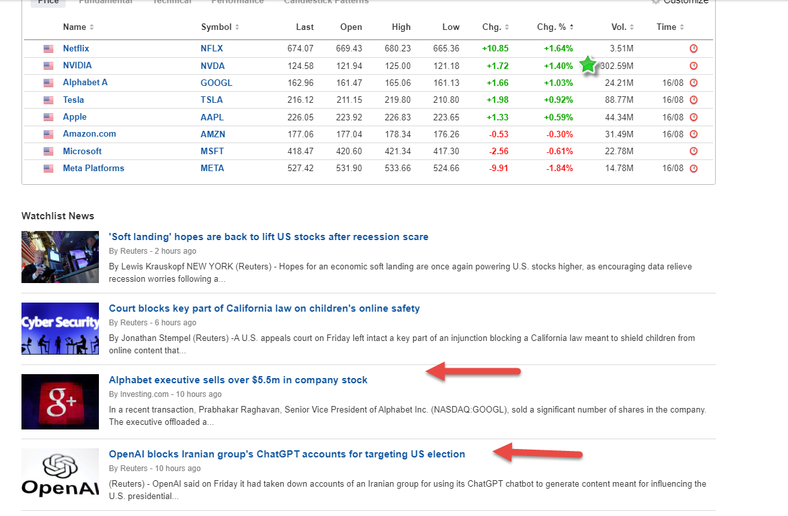This screenshot has height=516, width=788.
Task: Click the US flag icon beside Alphabet A
Action: (x=48, y=83)
